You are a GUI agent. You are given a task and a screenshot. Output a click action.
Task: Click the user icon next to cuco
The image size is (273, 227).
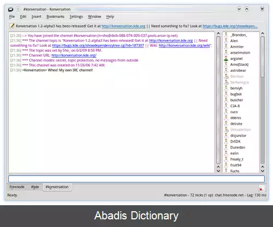pyautogui.click(x=226, y=112)
